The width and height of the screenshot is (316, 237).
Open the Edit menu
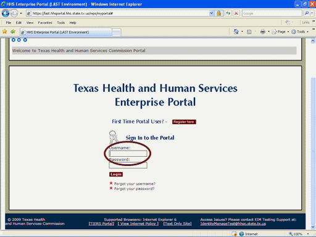coord(19,23)
